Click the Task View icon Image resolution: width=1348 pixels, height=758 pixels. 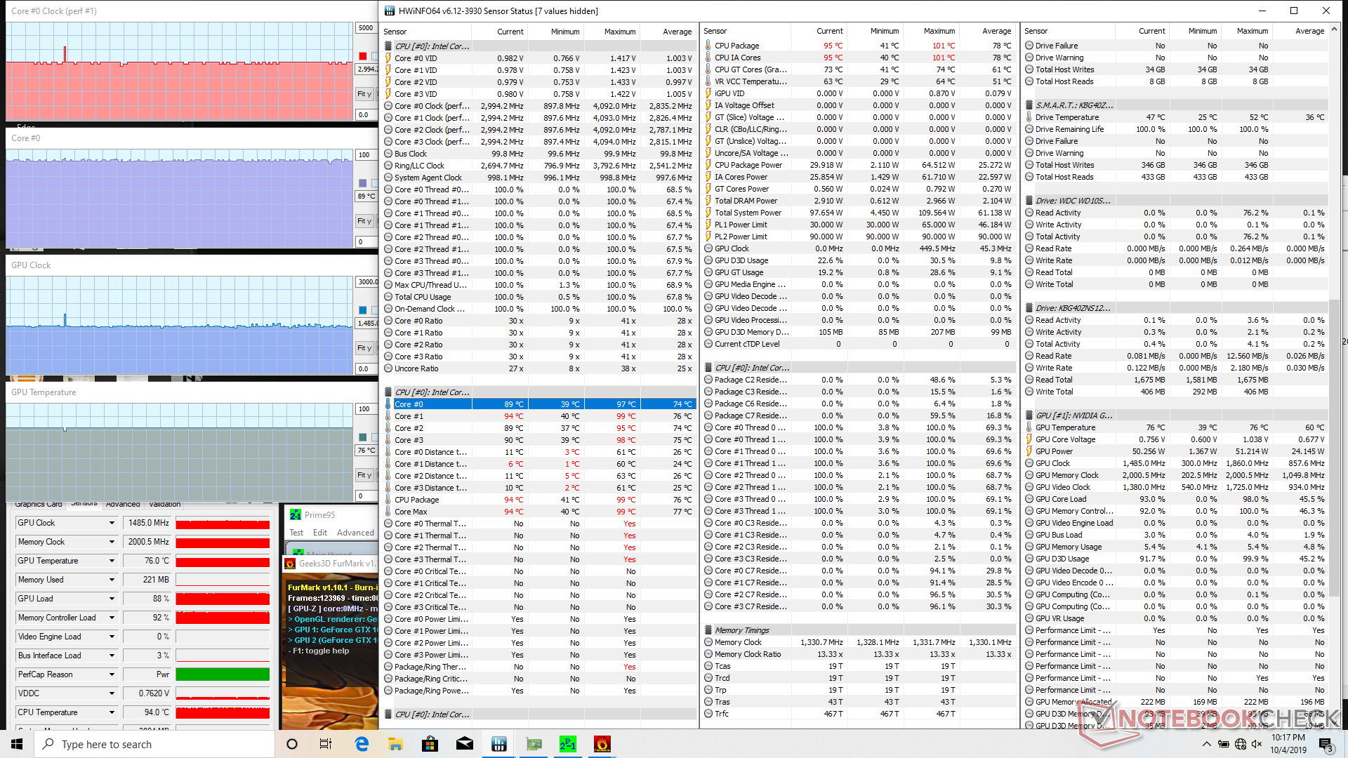pyautogui.click(x=326, y=744)
